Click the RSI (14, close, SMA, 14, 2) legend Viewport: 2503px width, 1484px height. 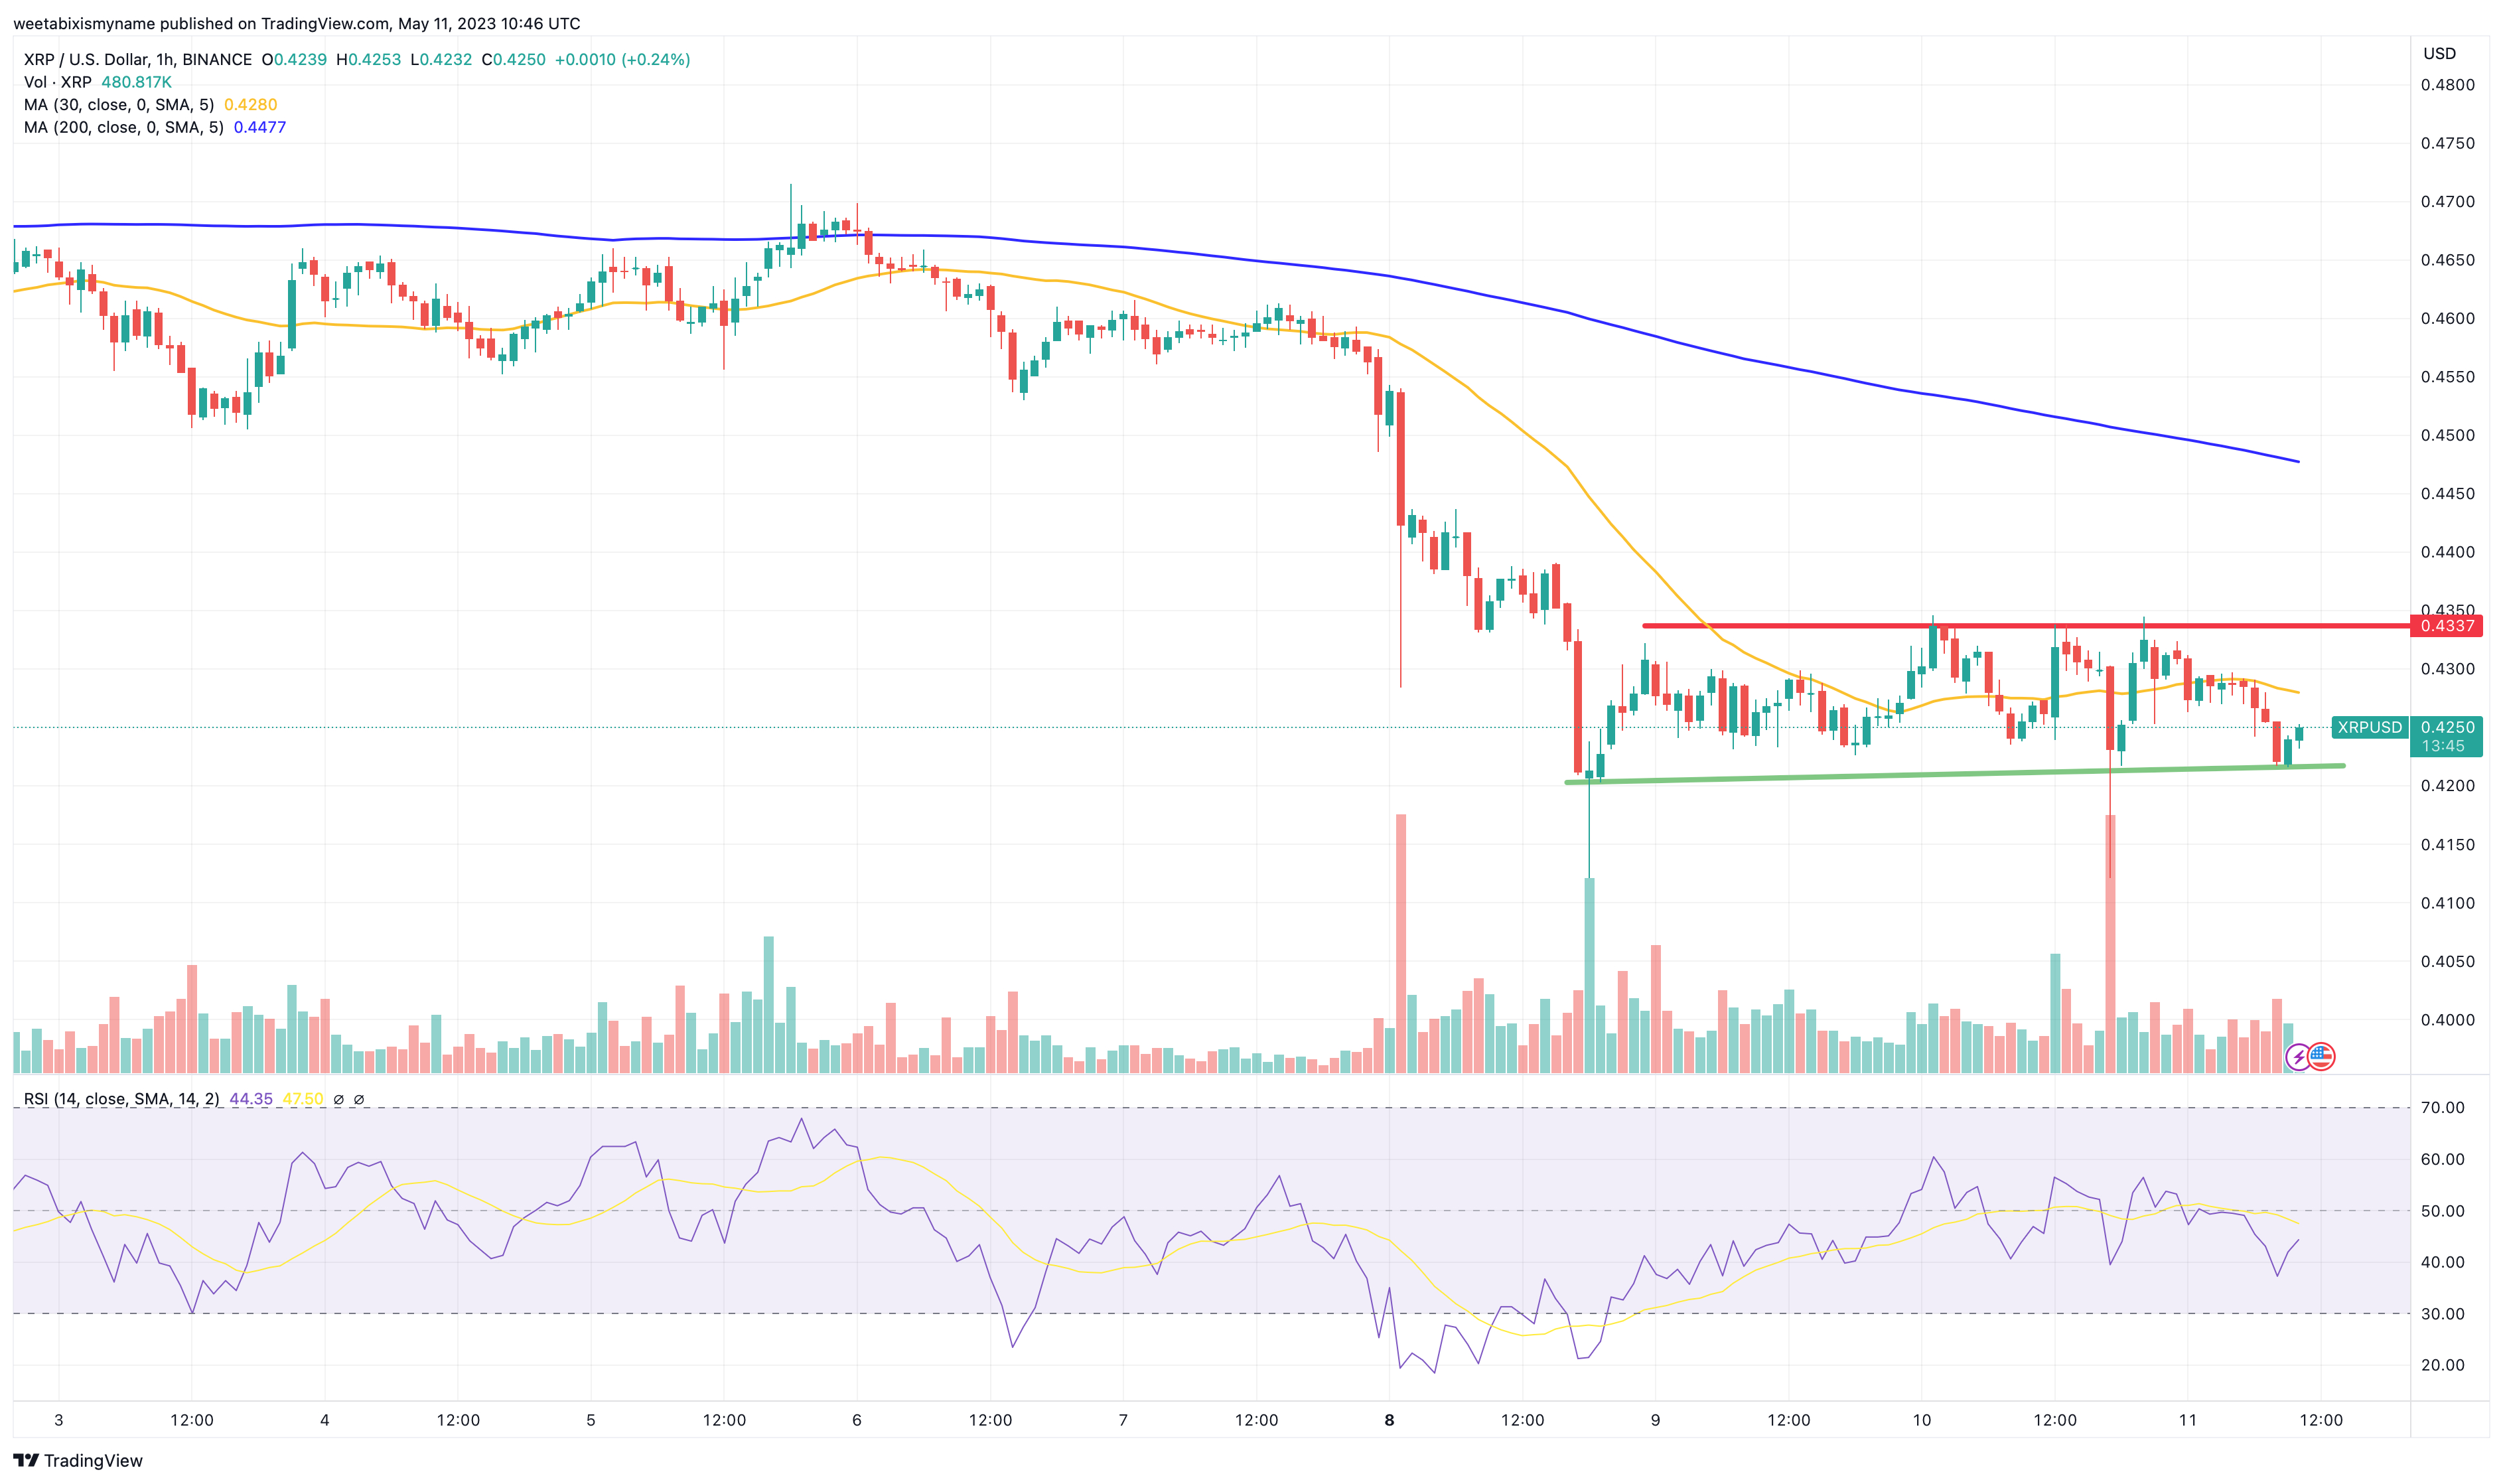(x=122, y=1099)
